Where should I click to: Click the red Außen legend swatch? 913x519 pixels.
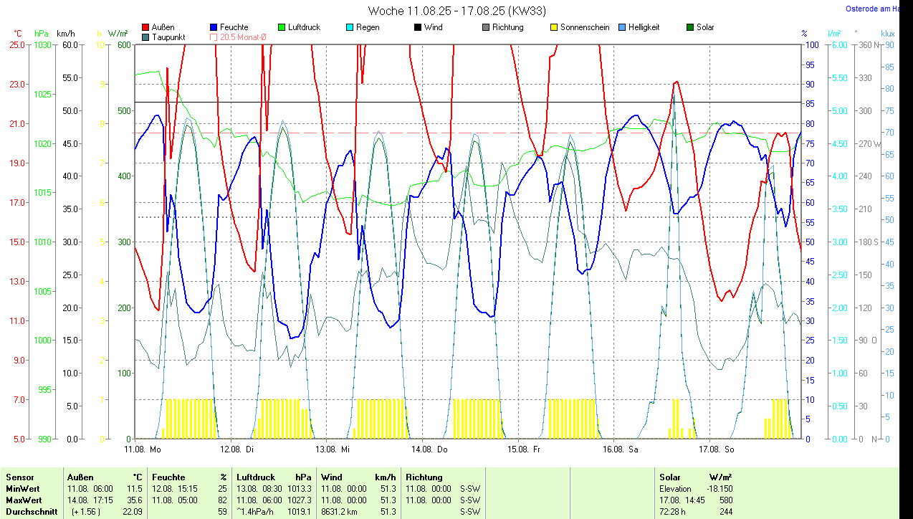(146, 27)
